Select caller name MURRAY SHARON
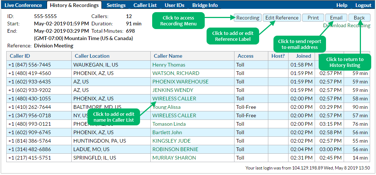The width and height of the screenshot is (376, 175). 174,158
